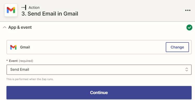
Task: Collapse the App & event section chevron
Action: [x=5, y=27]
